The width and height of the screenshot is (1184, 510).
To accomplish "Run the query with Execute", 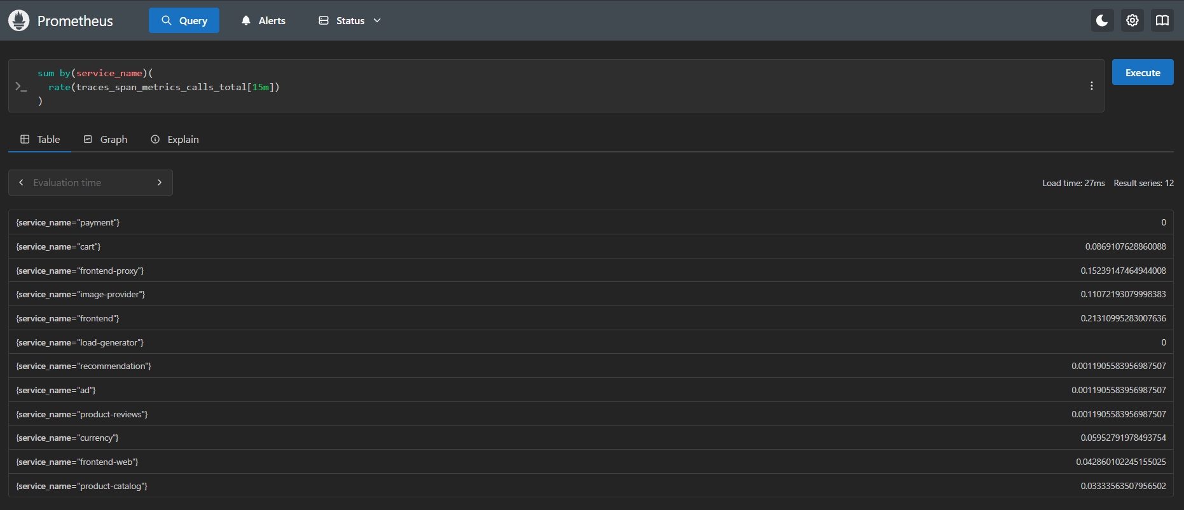I will (1143, 72).
